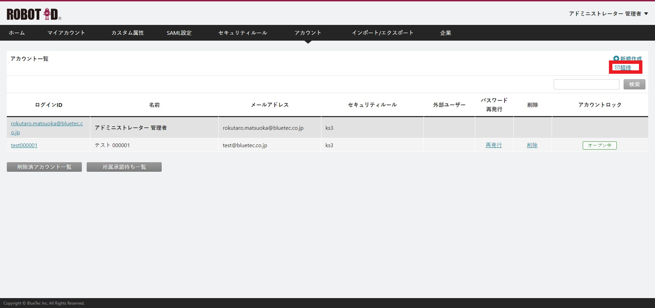
Task: Open the インポート/エクスポート menu
Action: [382, 33]
